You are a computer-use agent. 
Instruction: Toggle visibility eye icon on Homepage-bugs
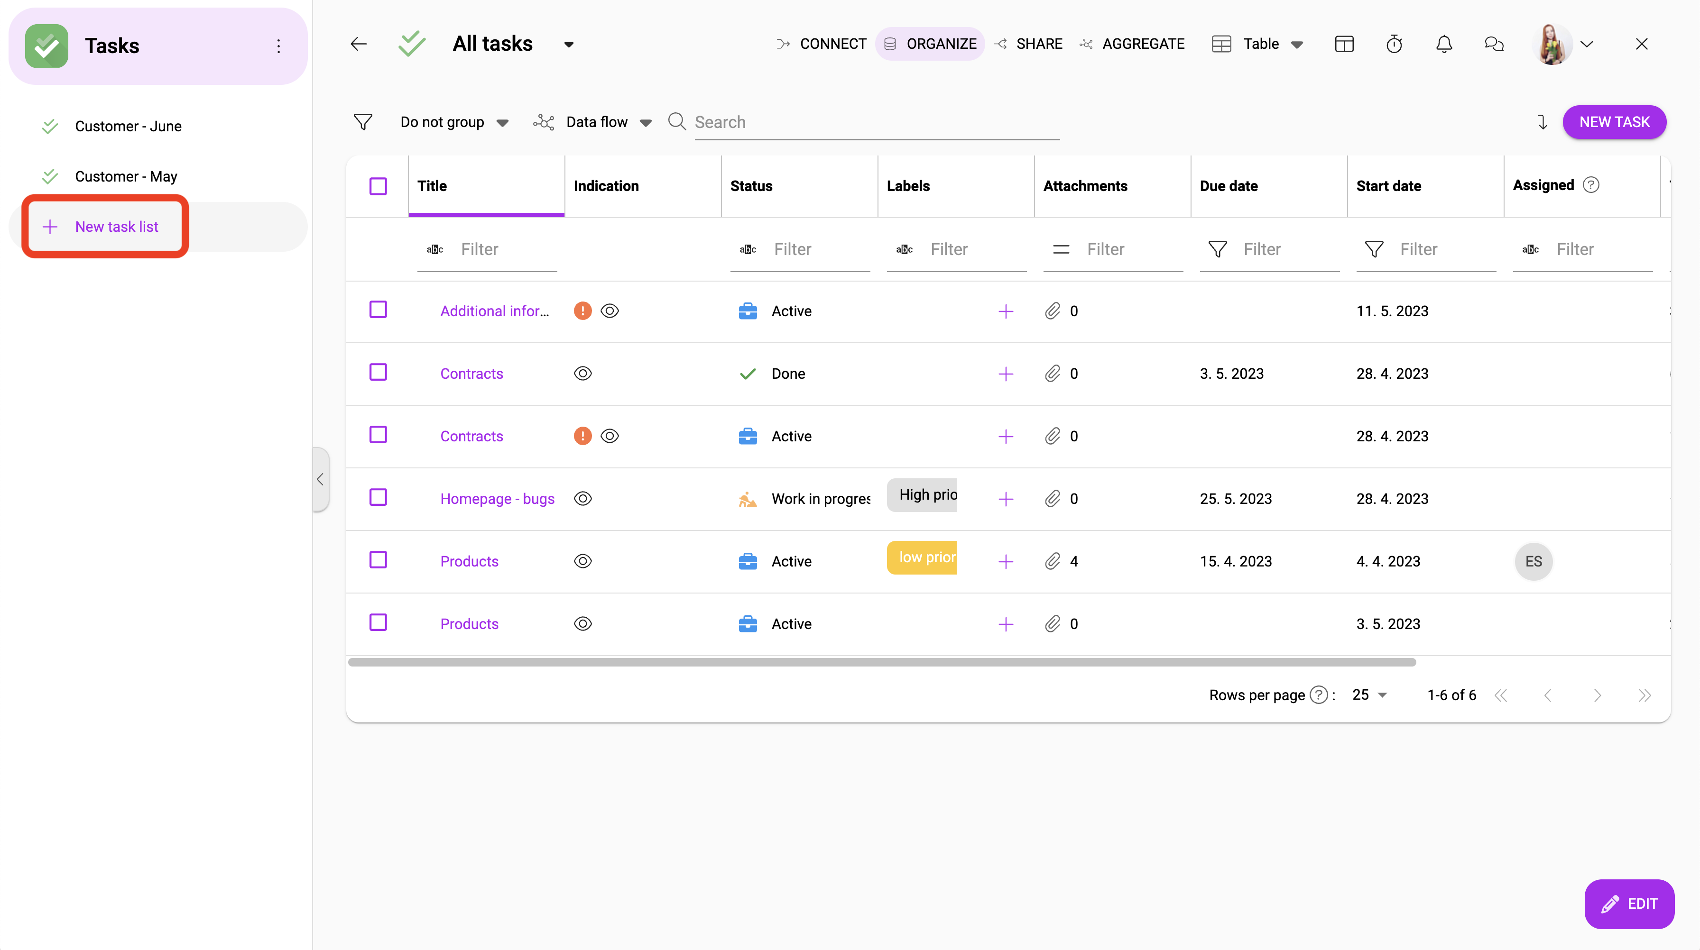pos(582,498)
